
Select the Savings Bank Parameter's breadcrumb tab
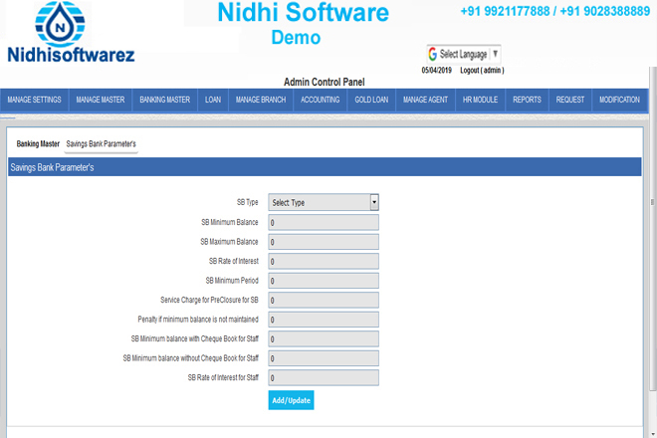[x=101, y=144]
